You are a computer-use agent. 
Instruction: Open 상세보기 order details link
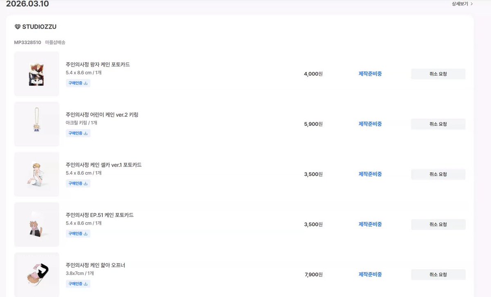(462, 4)
